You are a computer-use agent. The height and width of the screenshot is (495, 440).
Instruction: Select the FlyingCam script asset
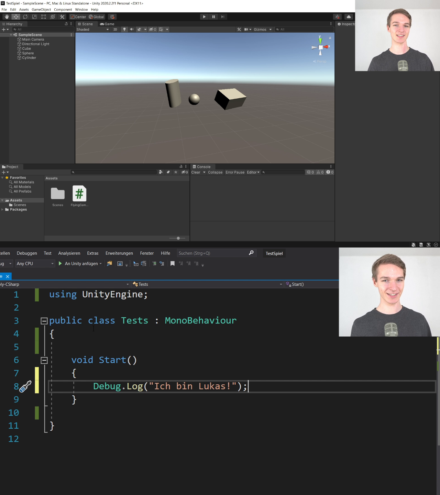point(79,194)
